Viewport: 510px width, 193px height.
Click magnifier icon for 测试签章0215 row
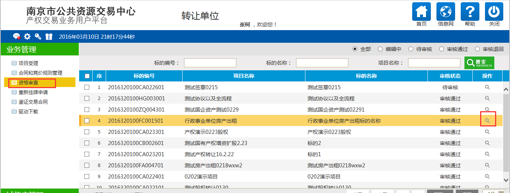point(487,87)
